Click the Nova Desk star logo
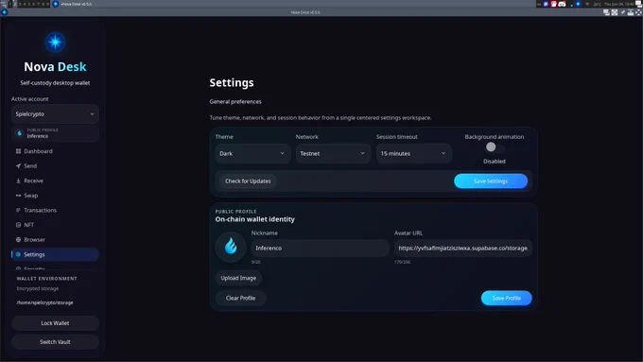The height and width of the screenshot is (362, 643). click(x=55, y=42)
